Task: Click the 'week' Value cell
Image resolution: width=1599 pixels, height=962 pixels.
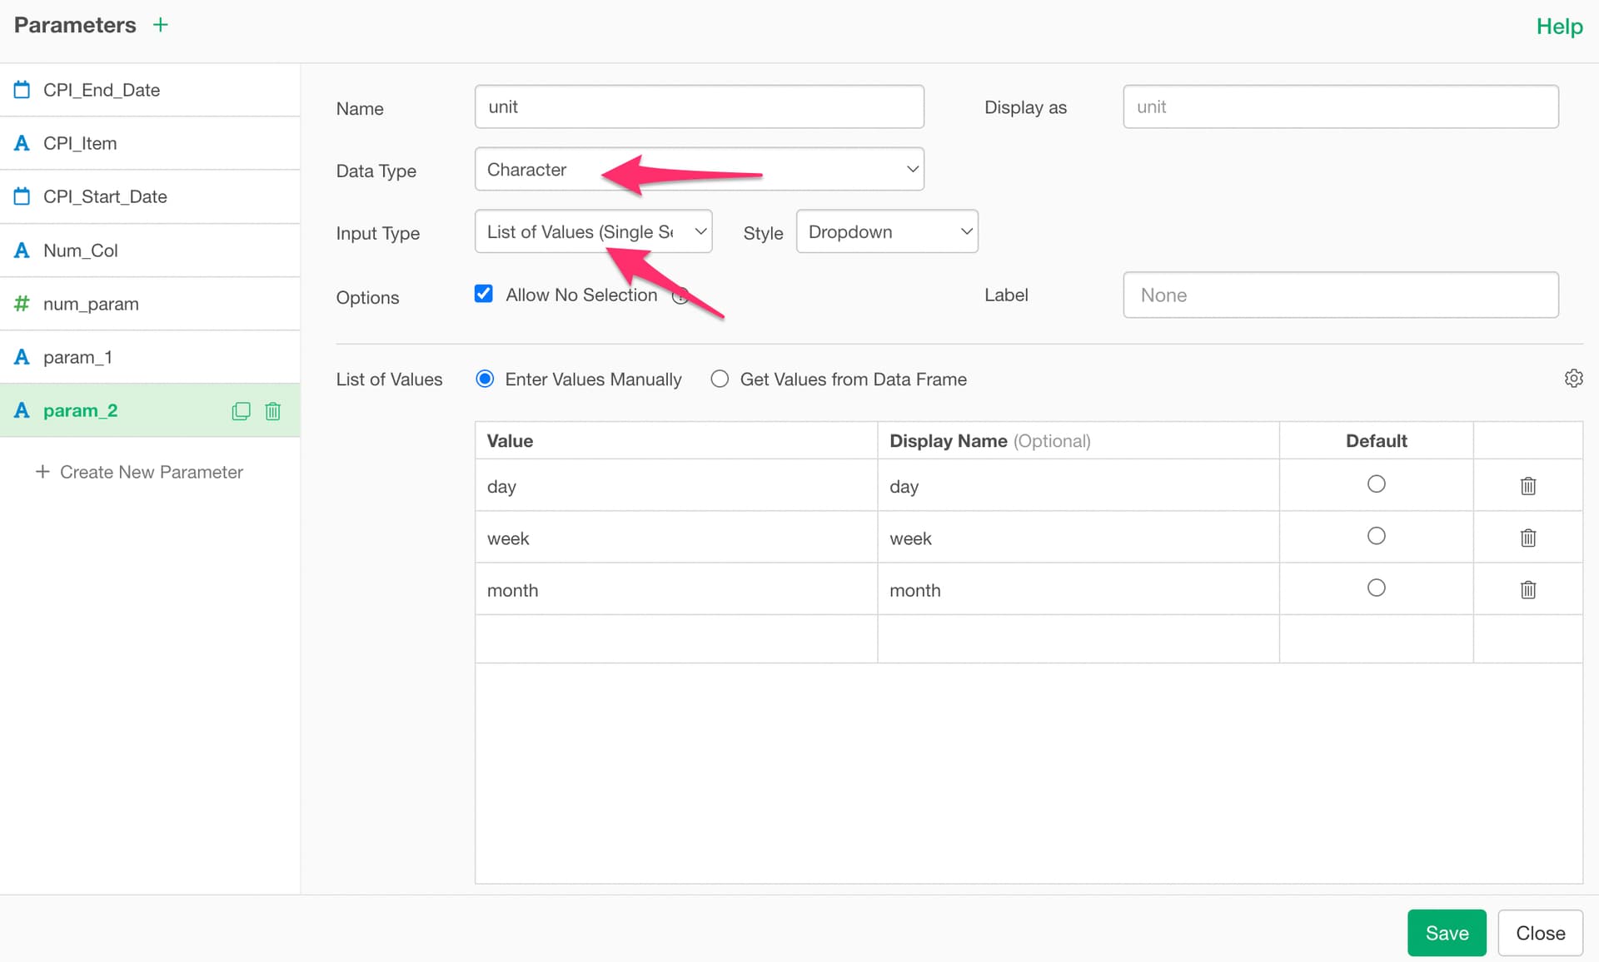Action: click(676, 538)
